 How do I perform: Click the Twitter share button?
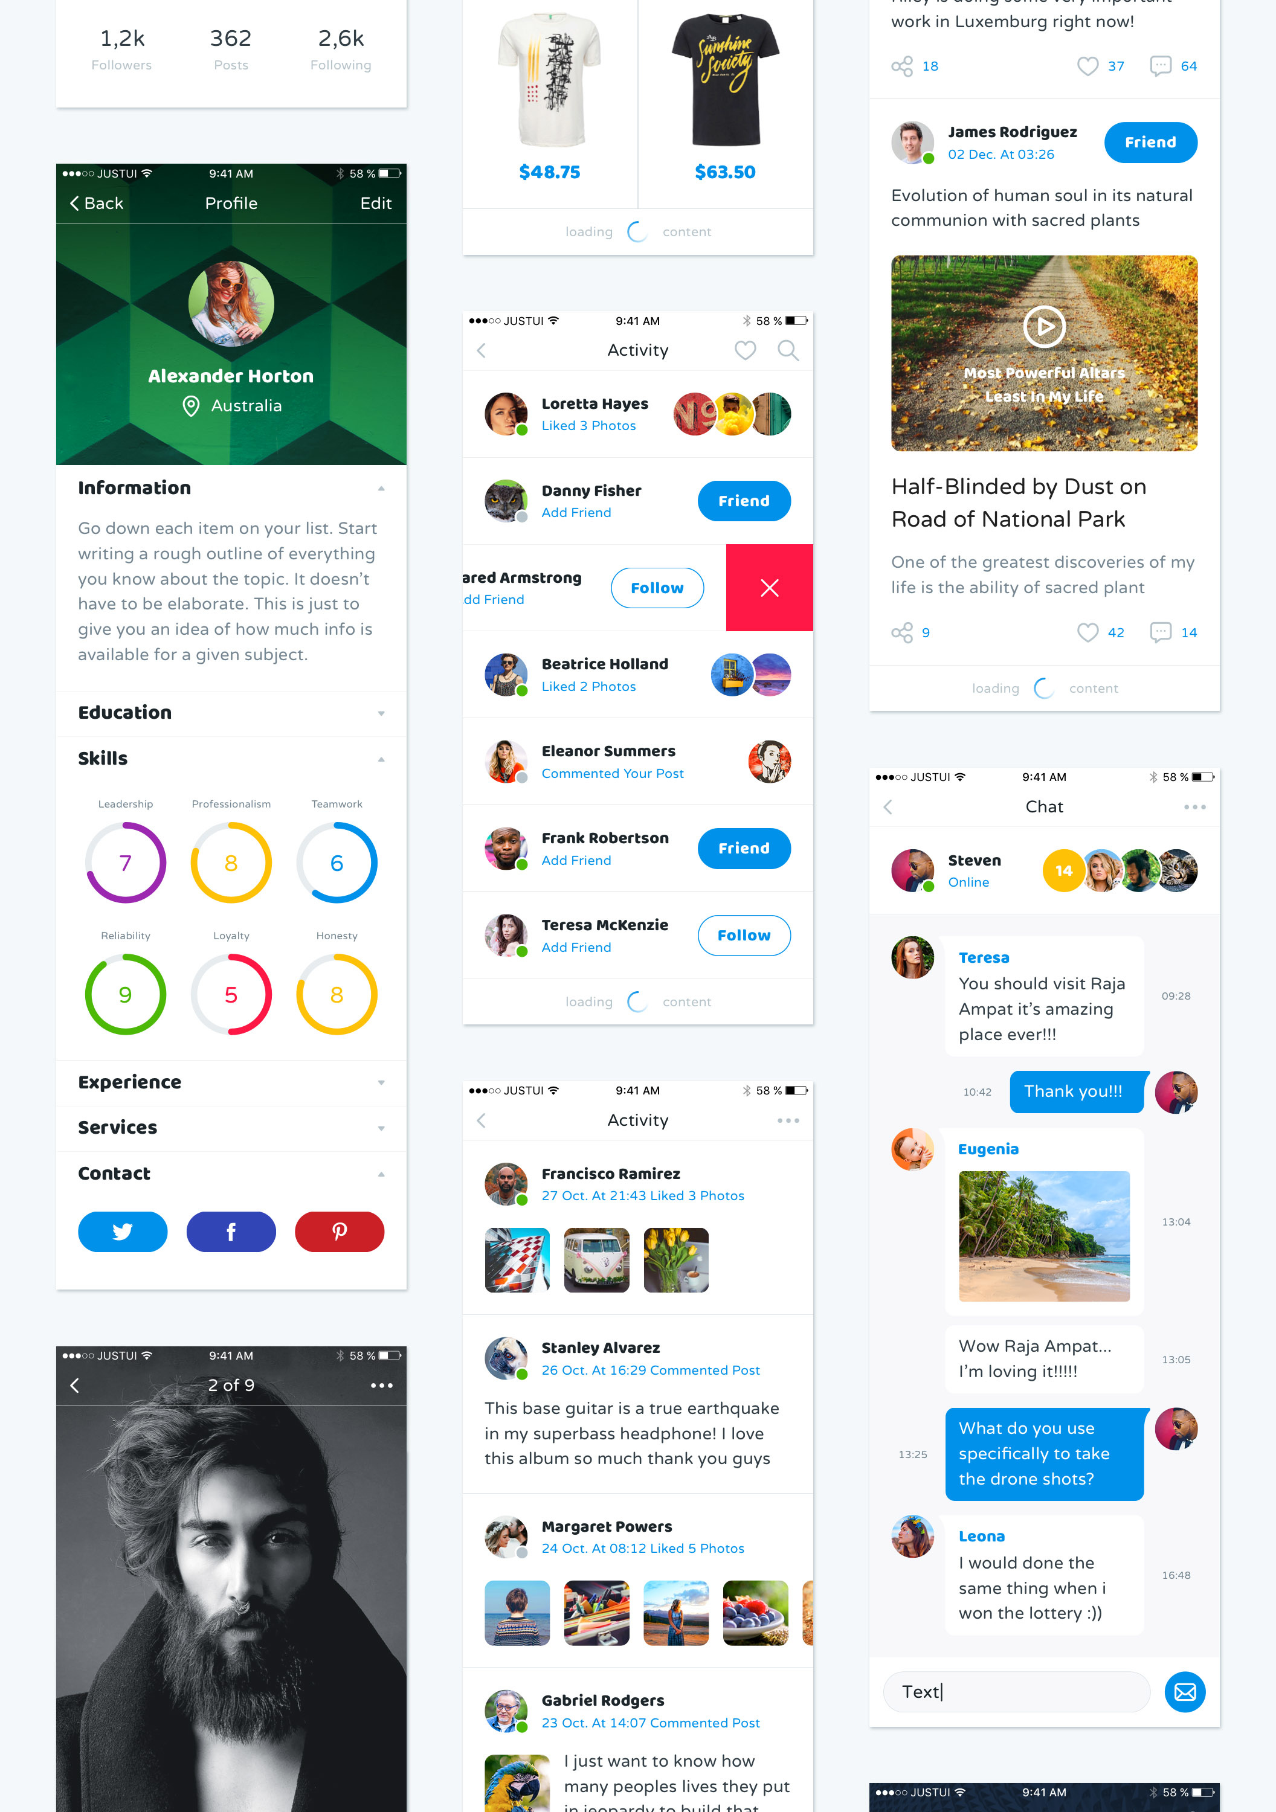(123, 1231)
